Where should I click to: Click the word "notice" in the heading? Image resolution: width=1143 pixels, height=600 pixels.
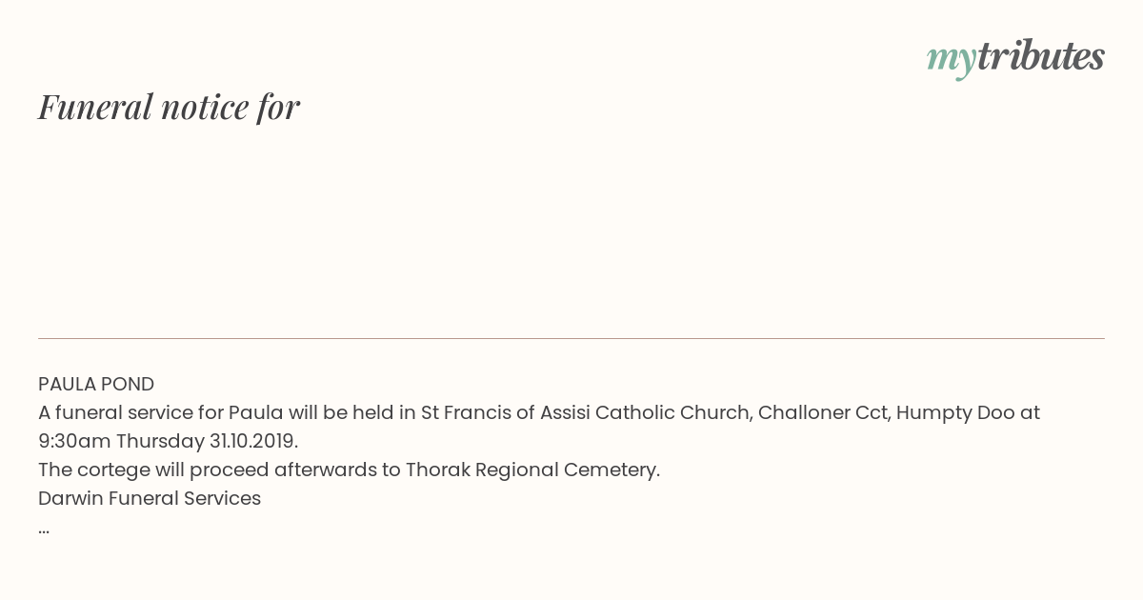pyautogui.click(x=205, y=107)
